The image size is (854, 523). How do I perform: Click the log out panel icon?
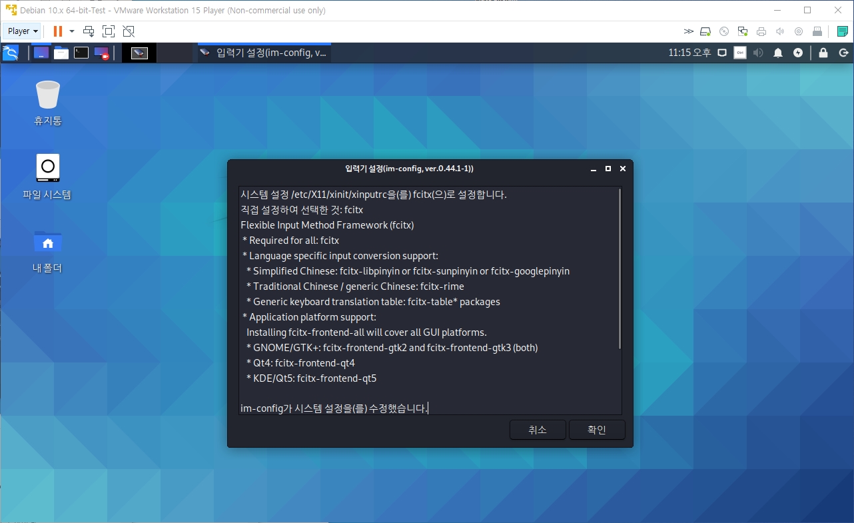pos(842,53)
